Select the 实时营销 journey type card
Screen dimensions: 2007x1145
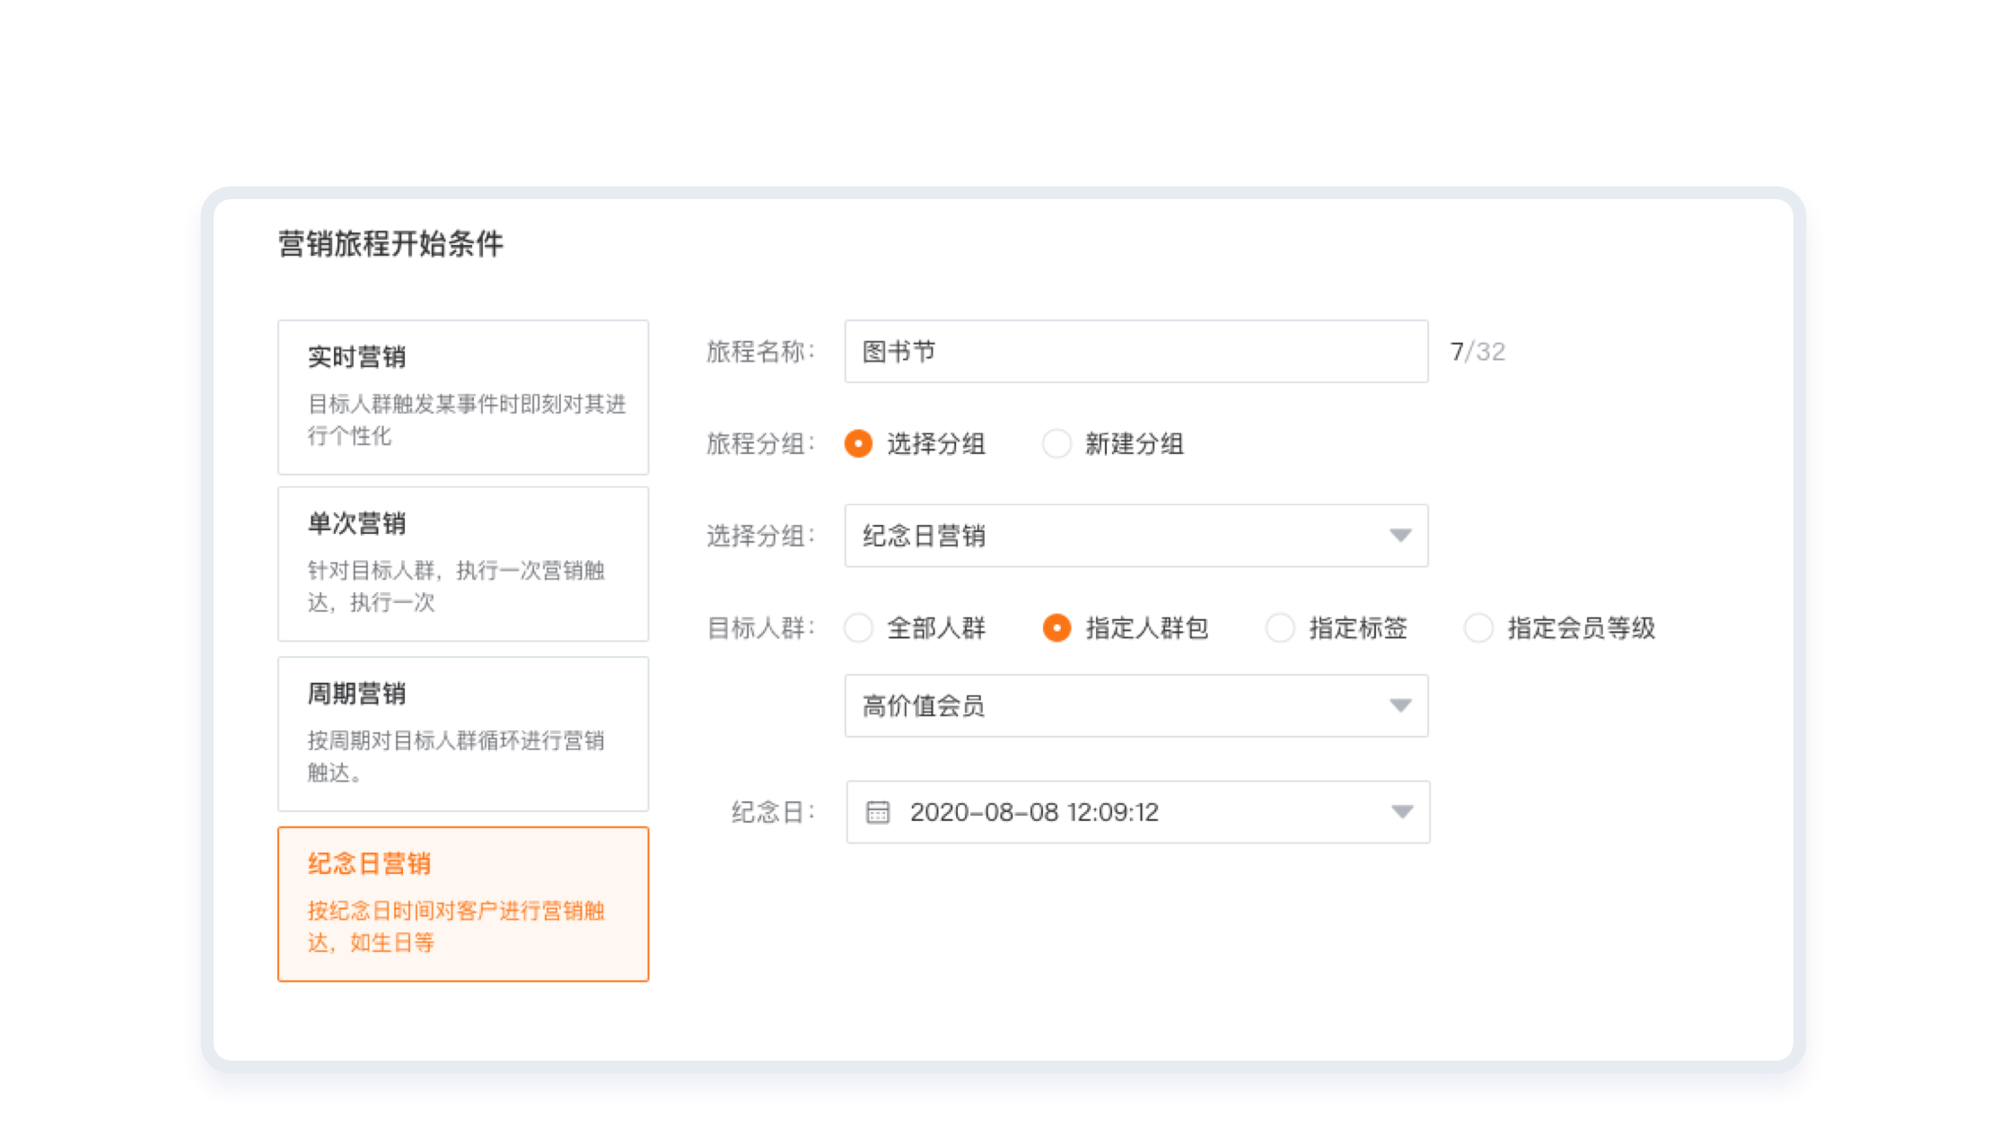click(x=463, y=397)
